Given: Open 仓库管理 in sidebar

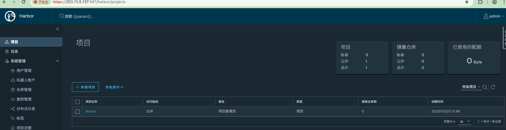Looking at the screenshot, I should point(24,90).
